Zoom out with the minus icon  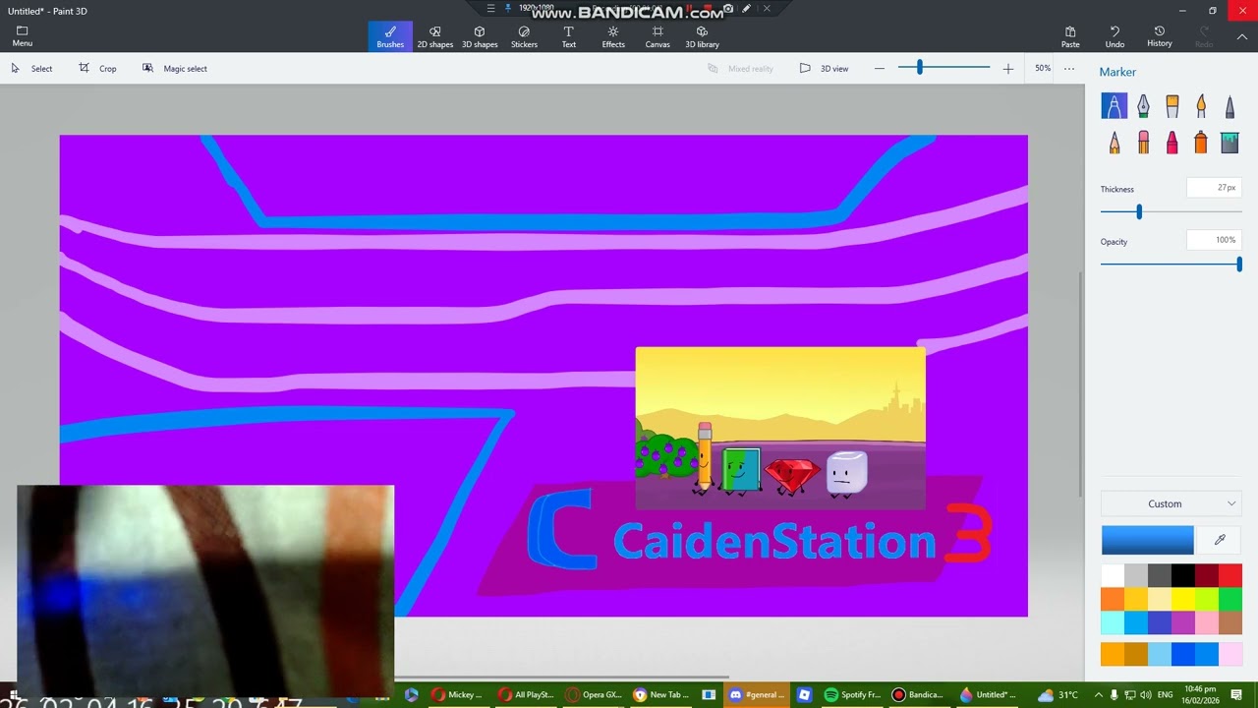coord(880,68)
